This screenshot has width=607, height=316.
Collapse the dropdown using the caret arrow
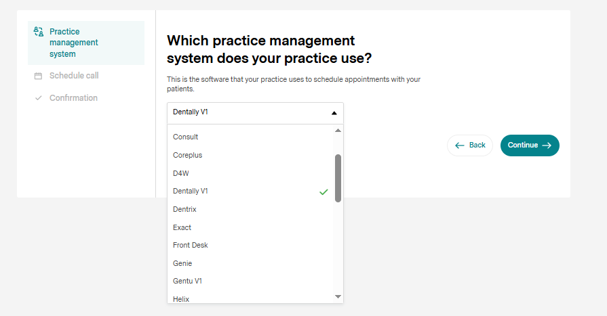334,113
